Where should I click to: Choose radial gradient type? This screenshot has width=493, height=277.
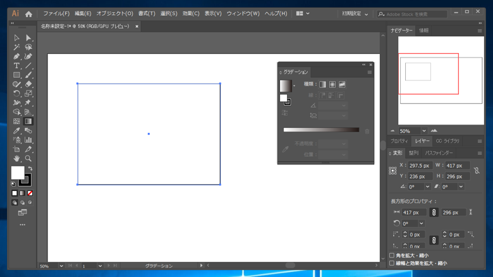click(x=332, y=84)
